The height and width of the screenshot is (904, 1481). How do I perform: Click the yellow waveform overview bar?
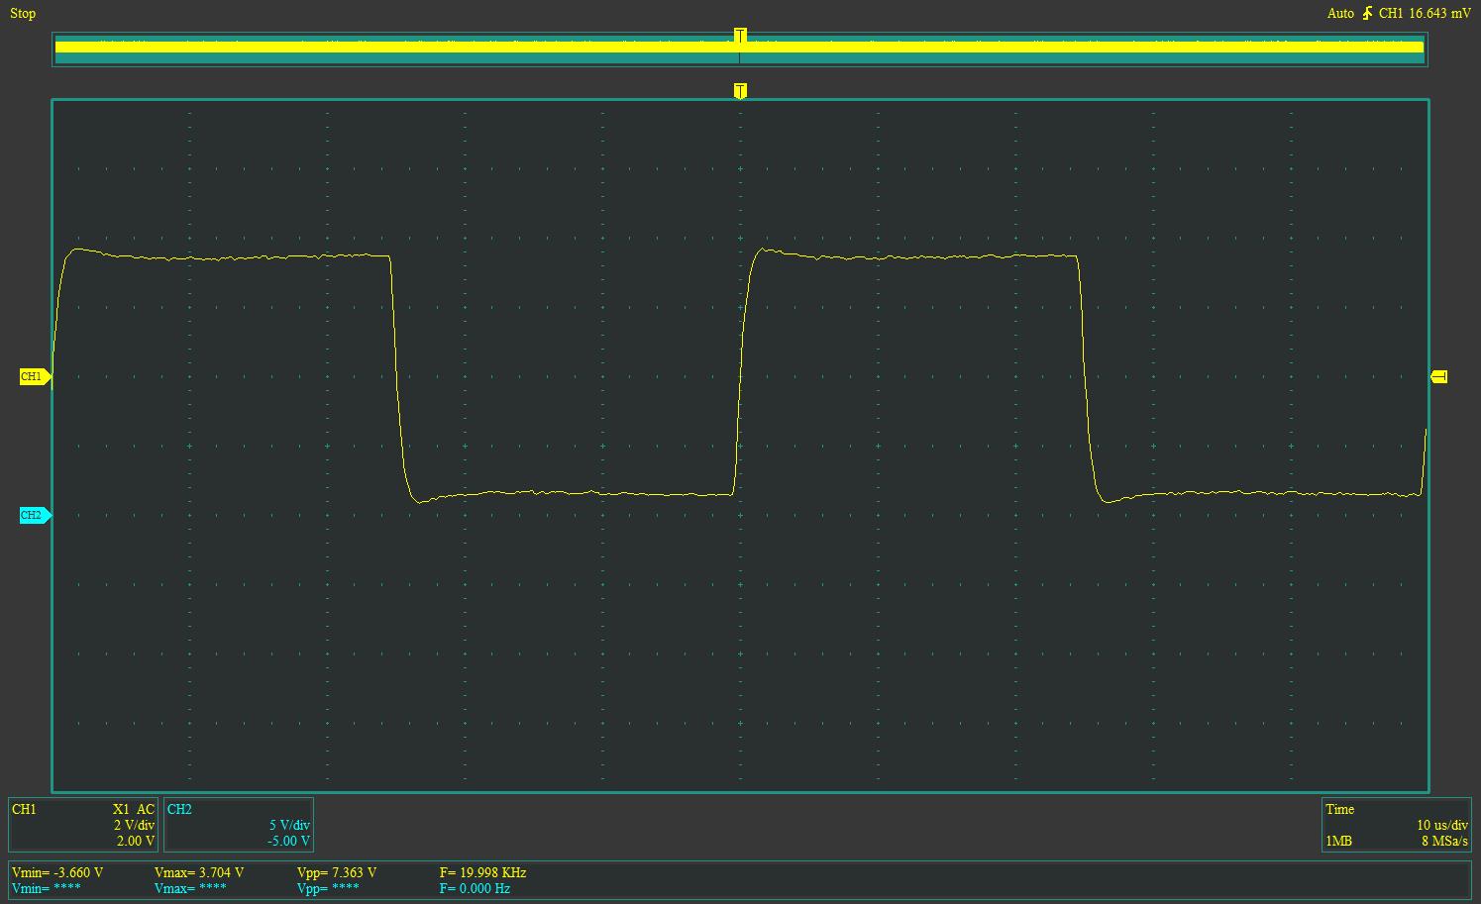[740, 47]
